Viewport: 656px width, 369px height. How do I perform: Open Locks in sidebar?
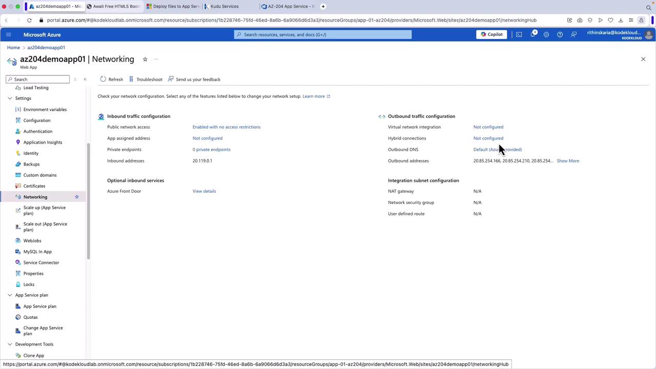coord(29,284)
